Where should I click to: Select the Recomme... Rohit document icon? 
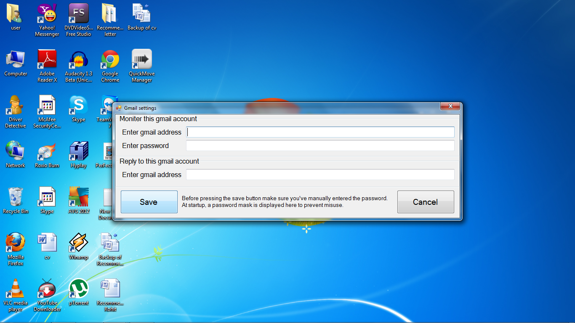pyautogui.click(x=110, y=295)
